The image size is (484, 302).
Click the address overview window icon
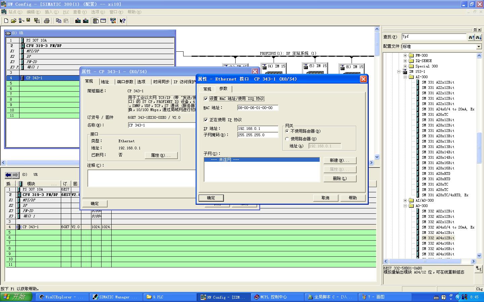(103, 21)
